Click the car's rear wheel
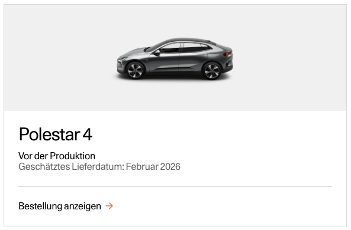The width and height of the screenshot is (351, 230). coord(211,71)
